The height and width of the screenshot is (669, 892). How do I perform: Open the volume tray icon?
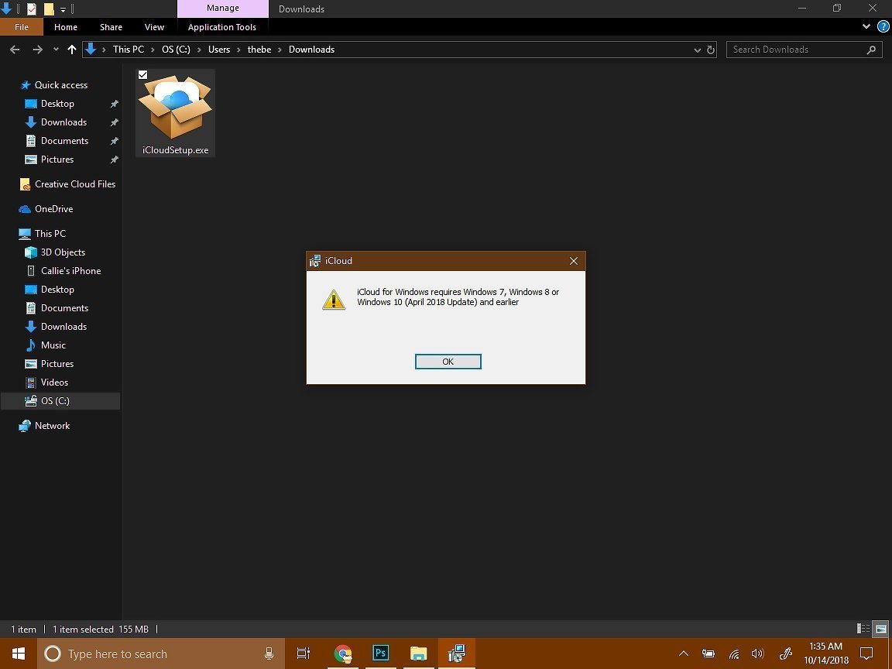758,654
